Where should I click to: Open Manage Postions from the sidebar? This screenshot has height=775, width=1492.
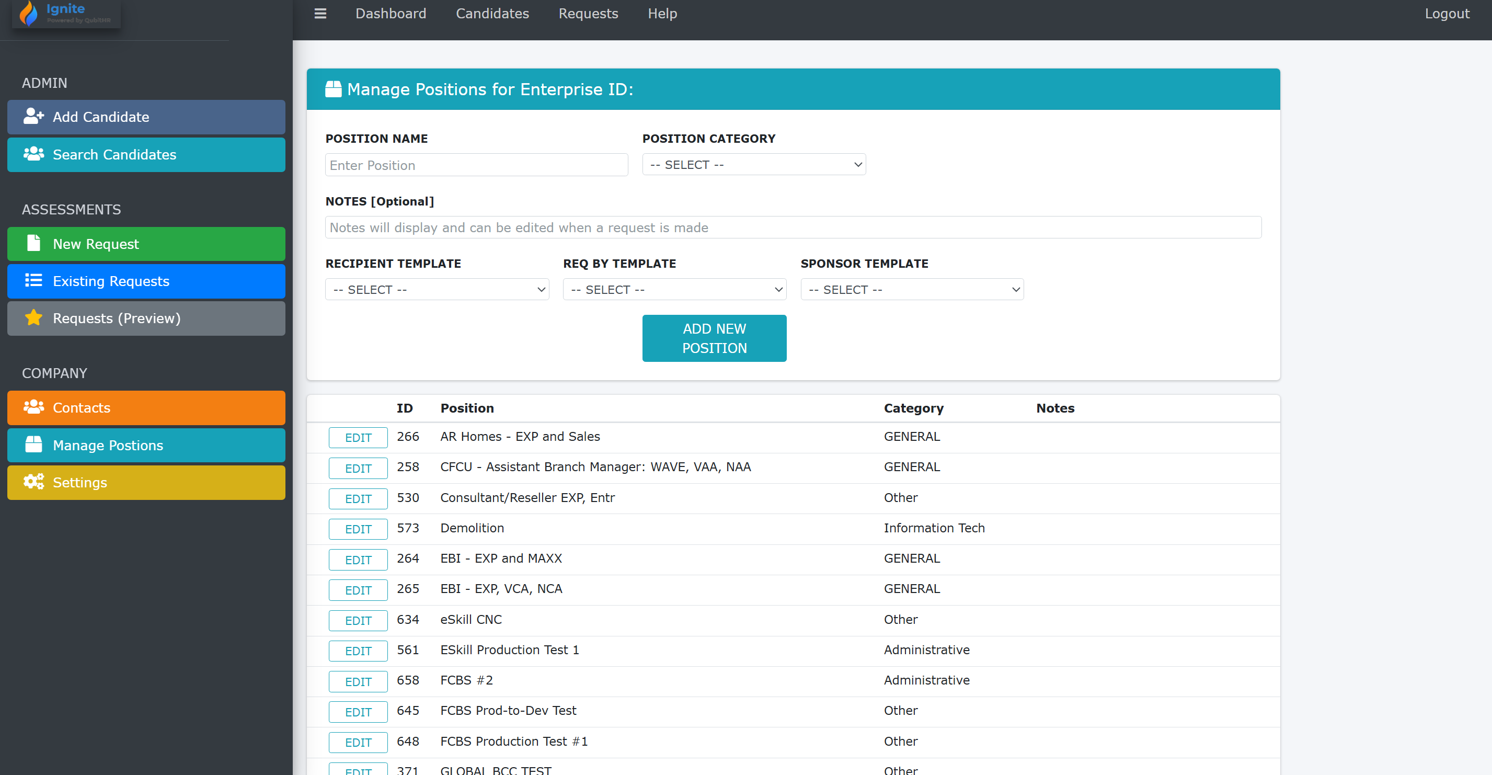tap(146, 446)
